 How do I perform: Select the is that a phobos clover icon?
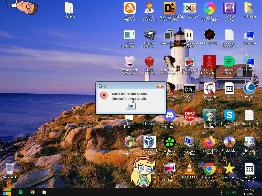click(169, 142)
